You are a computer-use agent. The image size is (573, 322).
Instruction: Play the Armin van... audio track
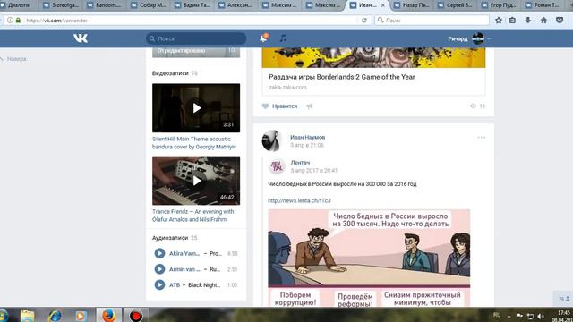(x=159, y=269)
